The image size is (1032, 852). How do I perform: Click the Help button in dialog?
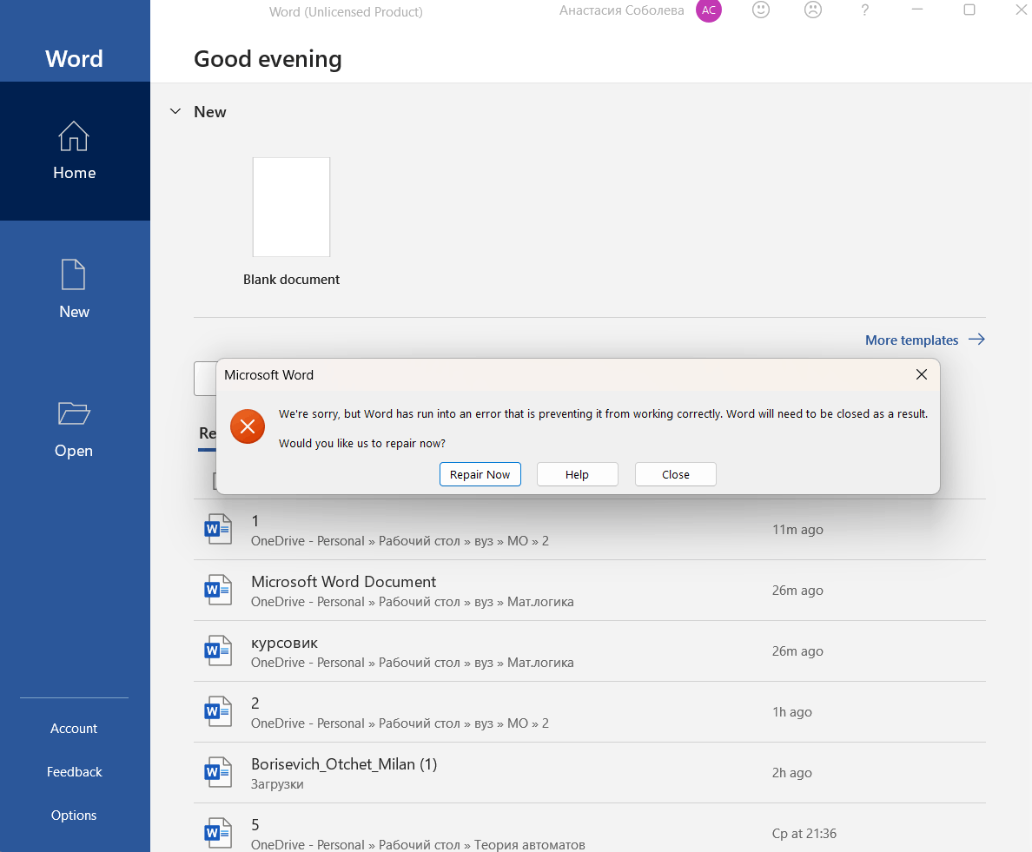pyautogui.click(x=577, y=474)
